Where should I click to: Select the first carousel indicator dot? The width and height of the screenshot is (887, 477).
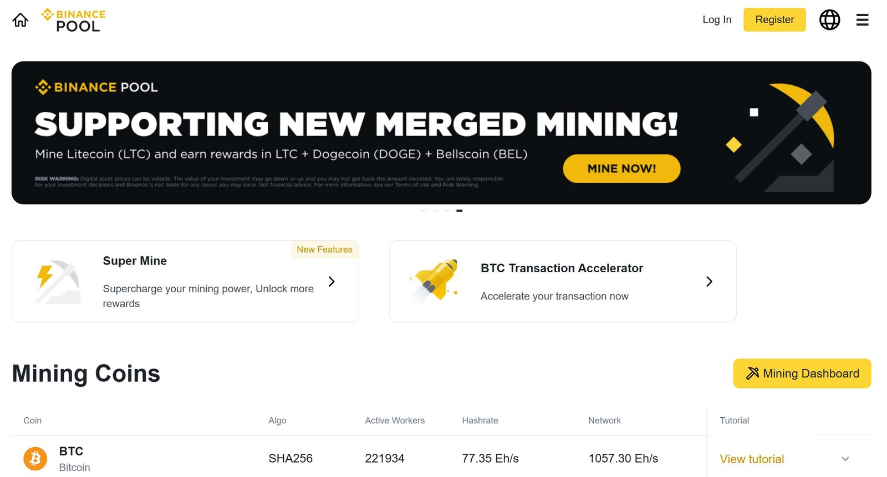point(424,211)
